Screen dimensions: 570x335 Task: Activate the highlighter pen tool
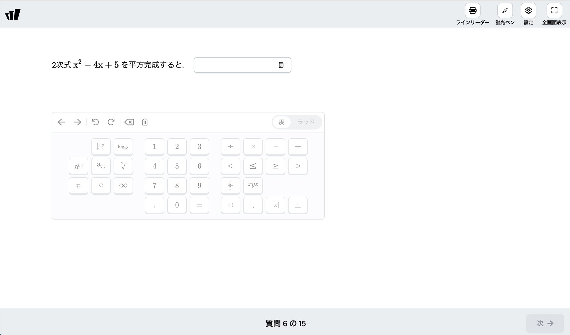pos(505,11)
